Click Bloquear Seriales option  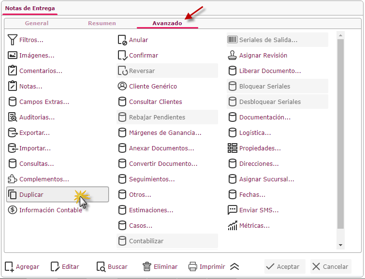click(277, 86)
